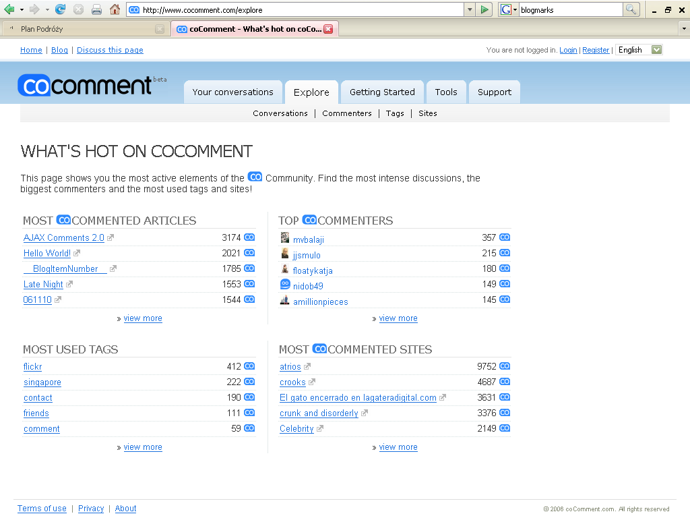Click the external link icon after Late Night
This screenshot has height=518, width=690.
click(69, 284)
